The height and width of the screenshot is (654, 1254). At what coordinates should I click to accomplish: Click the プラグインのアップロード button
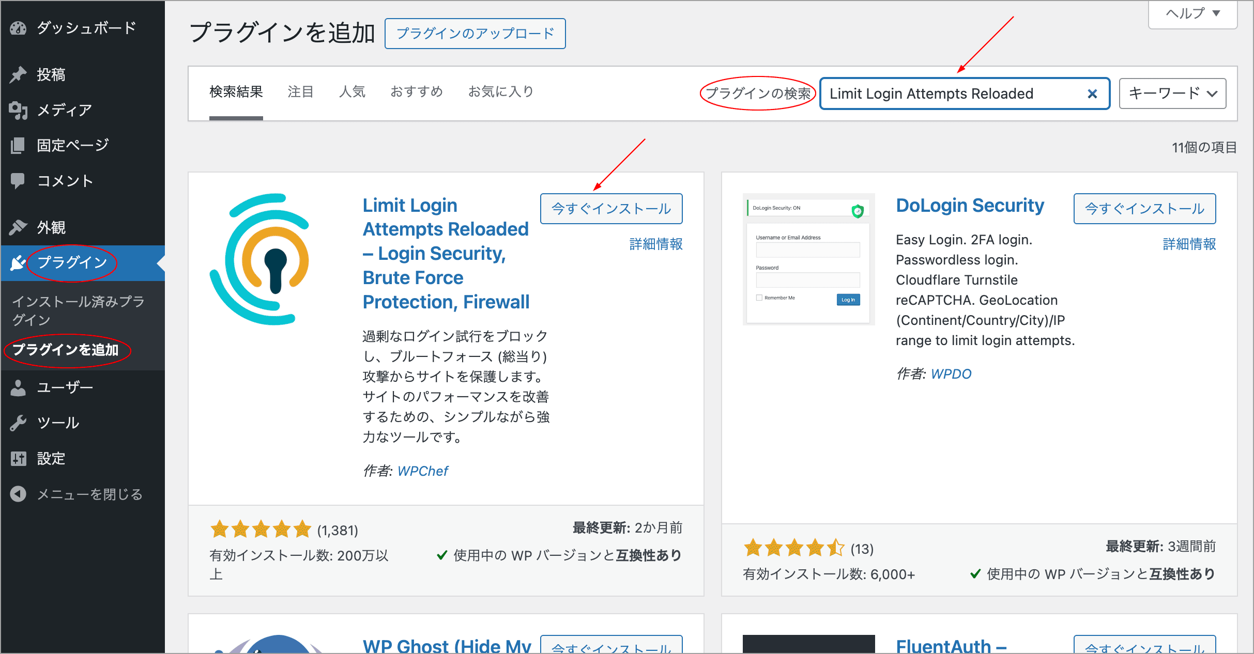point(475,34)
